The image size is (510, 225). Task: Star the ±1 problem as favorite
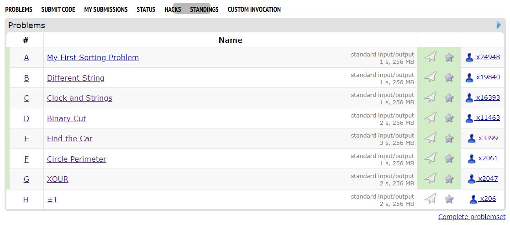click(449, 199)
